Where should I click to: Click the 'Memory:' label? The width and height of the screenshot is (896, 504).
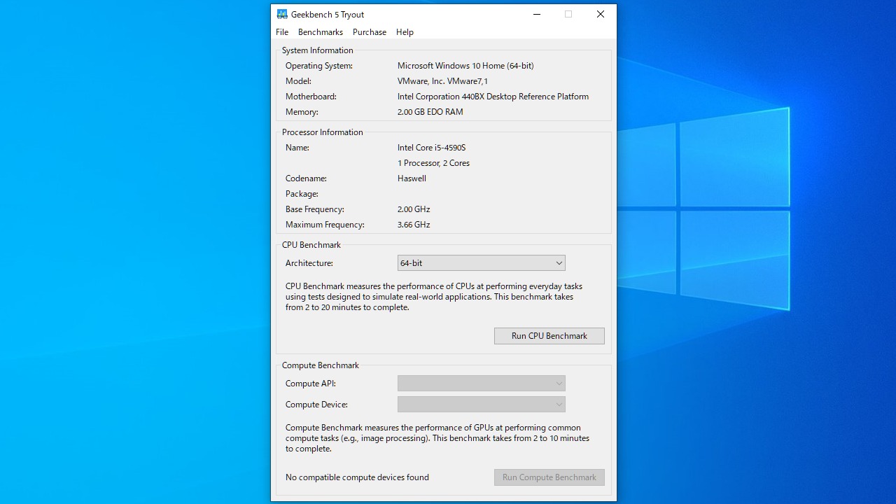point(302,112)
